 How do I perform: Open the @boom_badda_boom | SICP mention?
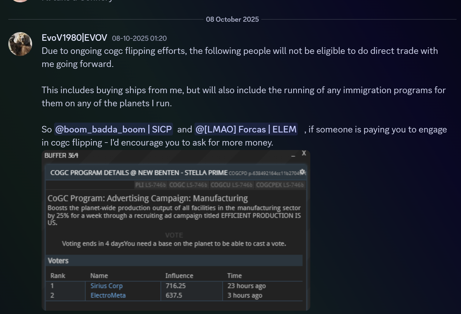[x=113, y=129]
